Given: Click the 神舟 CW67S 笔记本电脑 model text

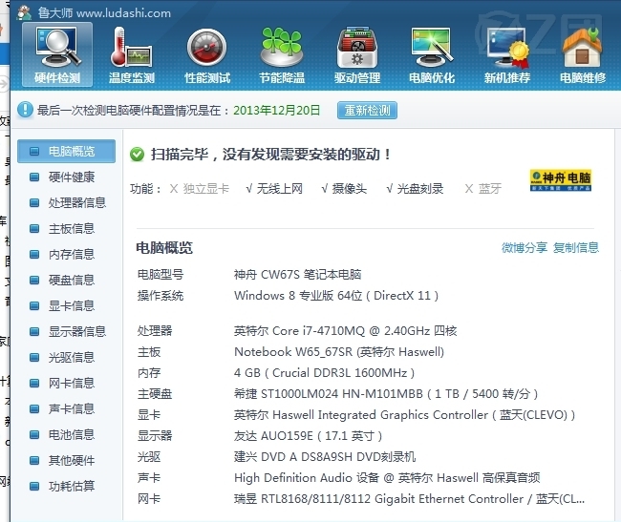Looking at the screenshot, I should 297,275.
